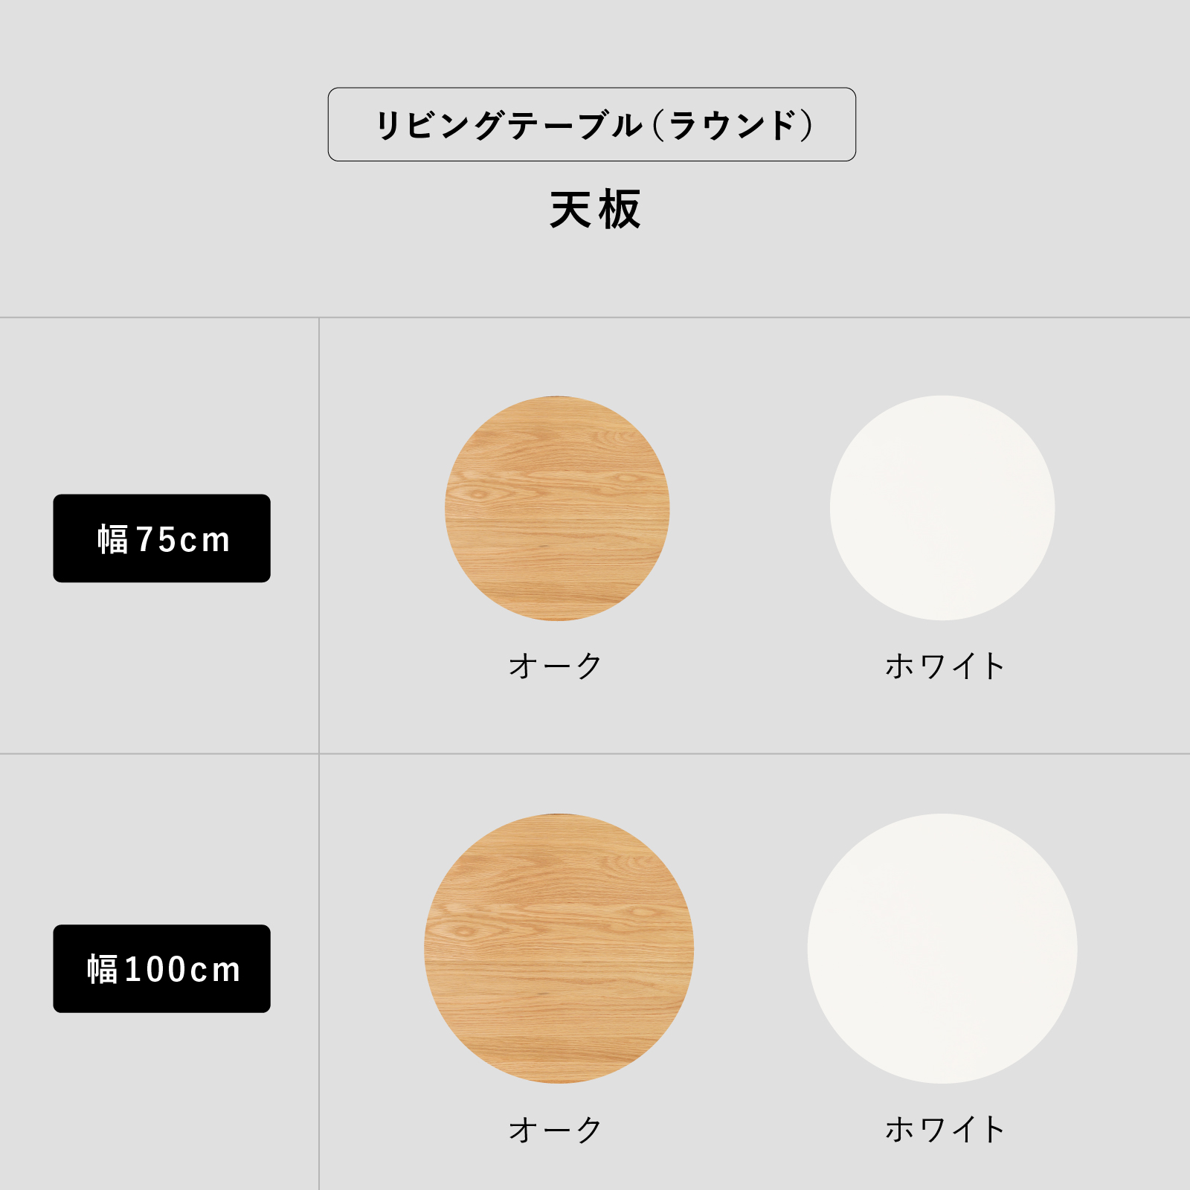The width and height of the screenshot is (1190, 1190).
Task: Click the vertical divider in the 75cm row
Action: 319,535
